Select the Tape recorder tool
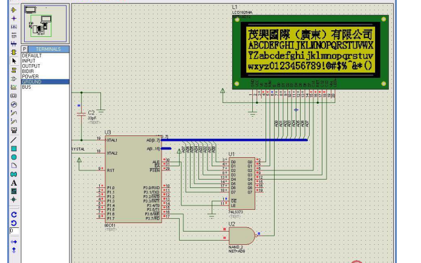Screen dimensions: 421x263 click(14, 96)
